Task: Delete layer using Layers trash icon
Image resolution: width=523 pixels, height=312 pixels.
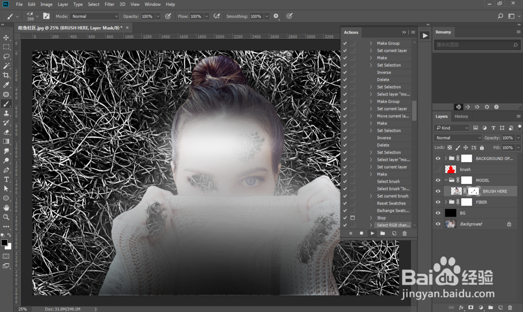Action: click(510, 307)
